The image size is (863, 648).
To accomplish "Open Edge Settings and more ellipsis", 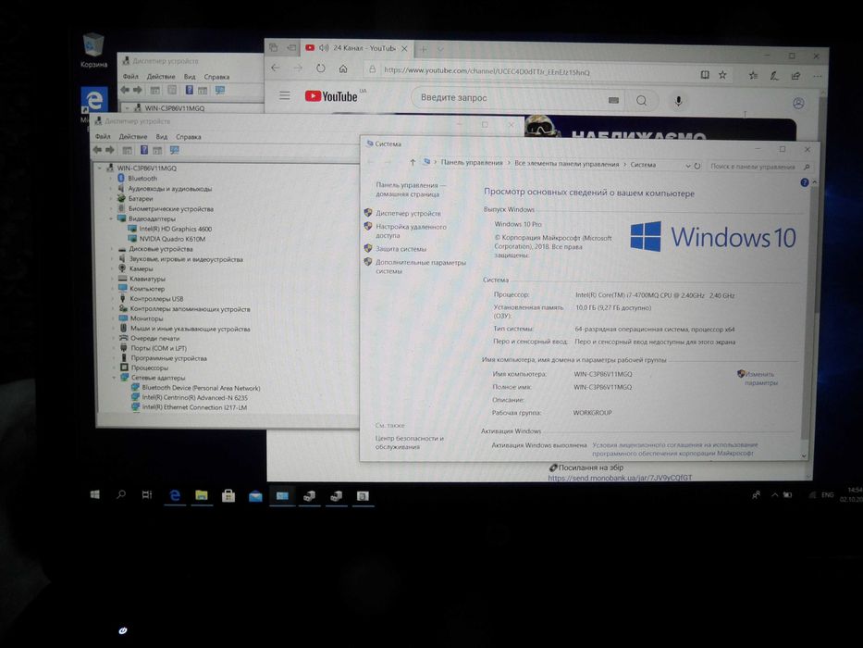I will 818,77.
